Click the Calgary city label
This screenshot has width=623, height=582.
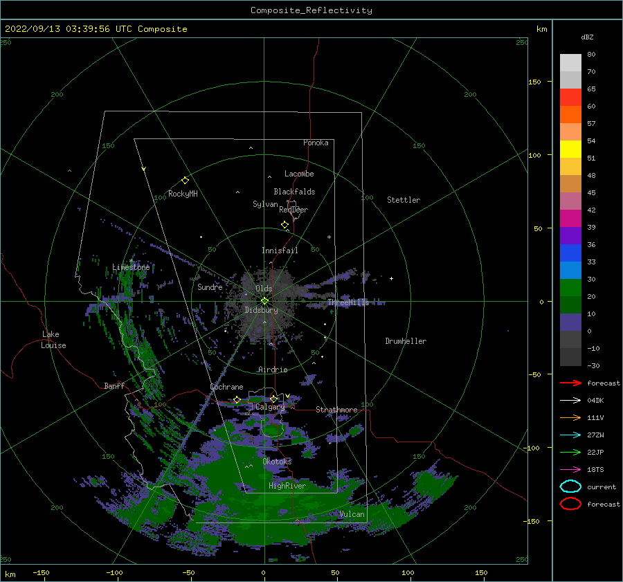pos(270,407)
